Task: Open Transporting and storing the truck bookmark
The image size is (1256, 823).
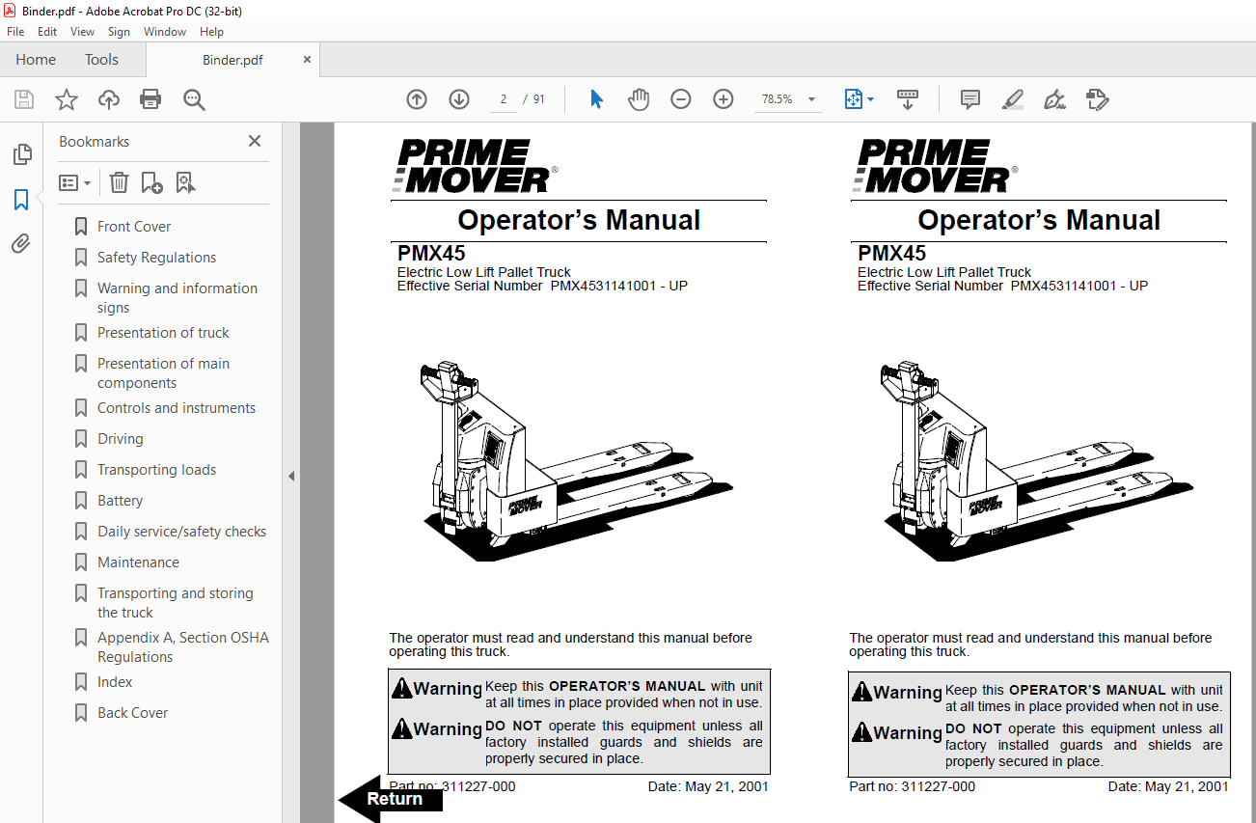Action: (176, 603)
